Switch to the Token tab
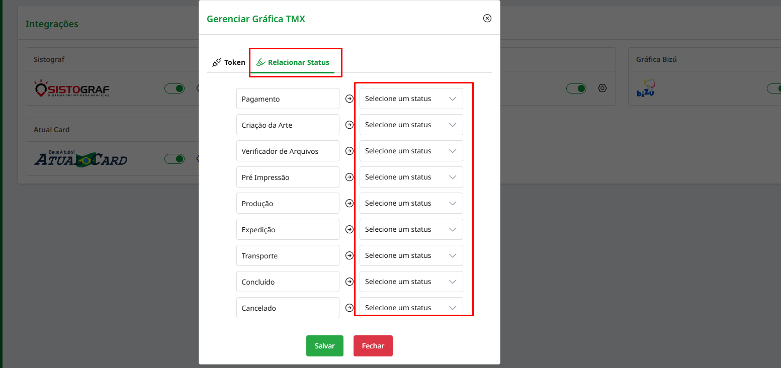 (x=229, y=62)
